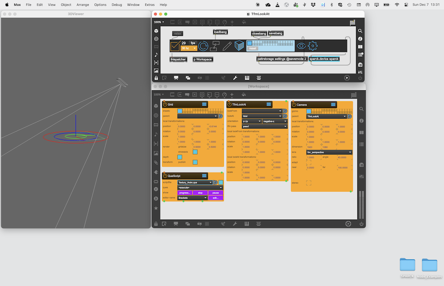Open the Arrange menu
The width and height of the screenshot is (444, 286).
83,4
